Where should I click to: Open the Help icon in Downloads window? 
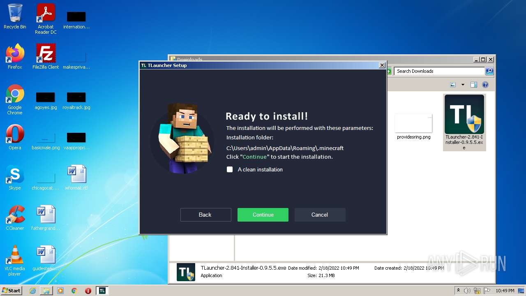point(485,85)
